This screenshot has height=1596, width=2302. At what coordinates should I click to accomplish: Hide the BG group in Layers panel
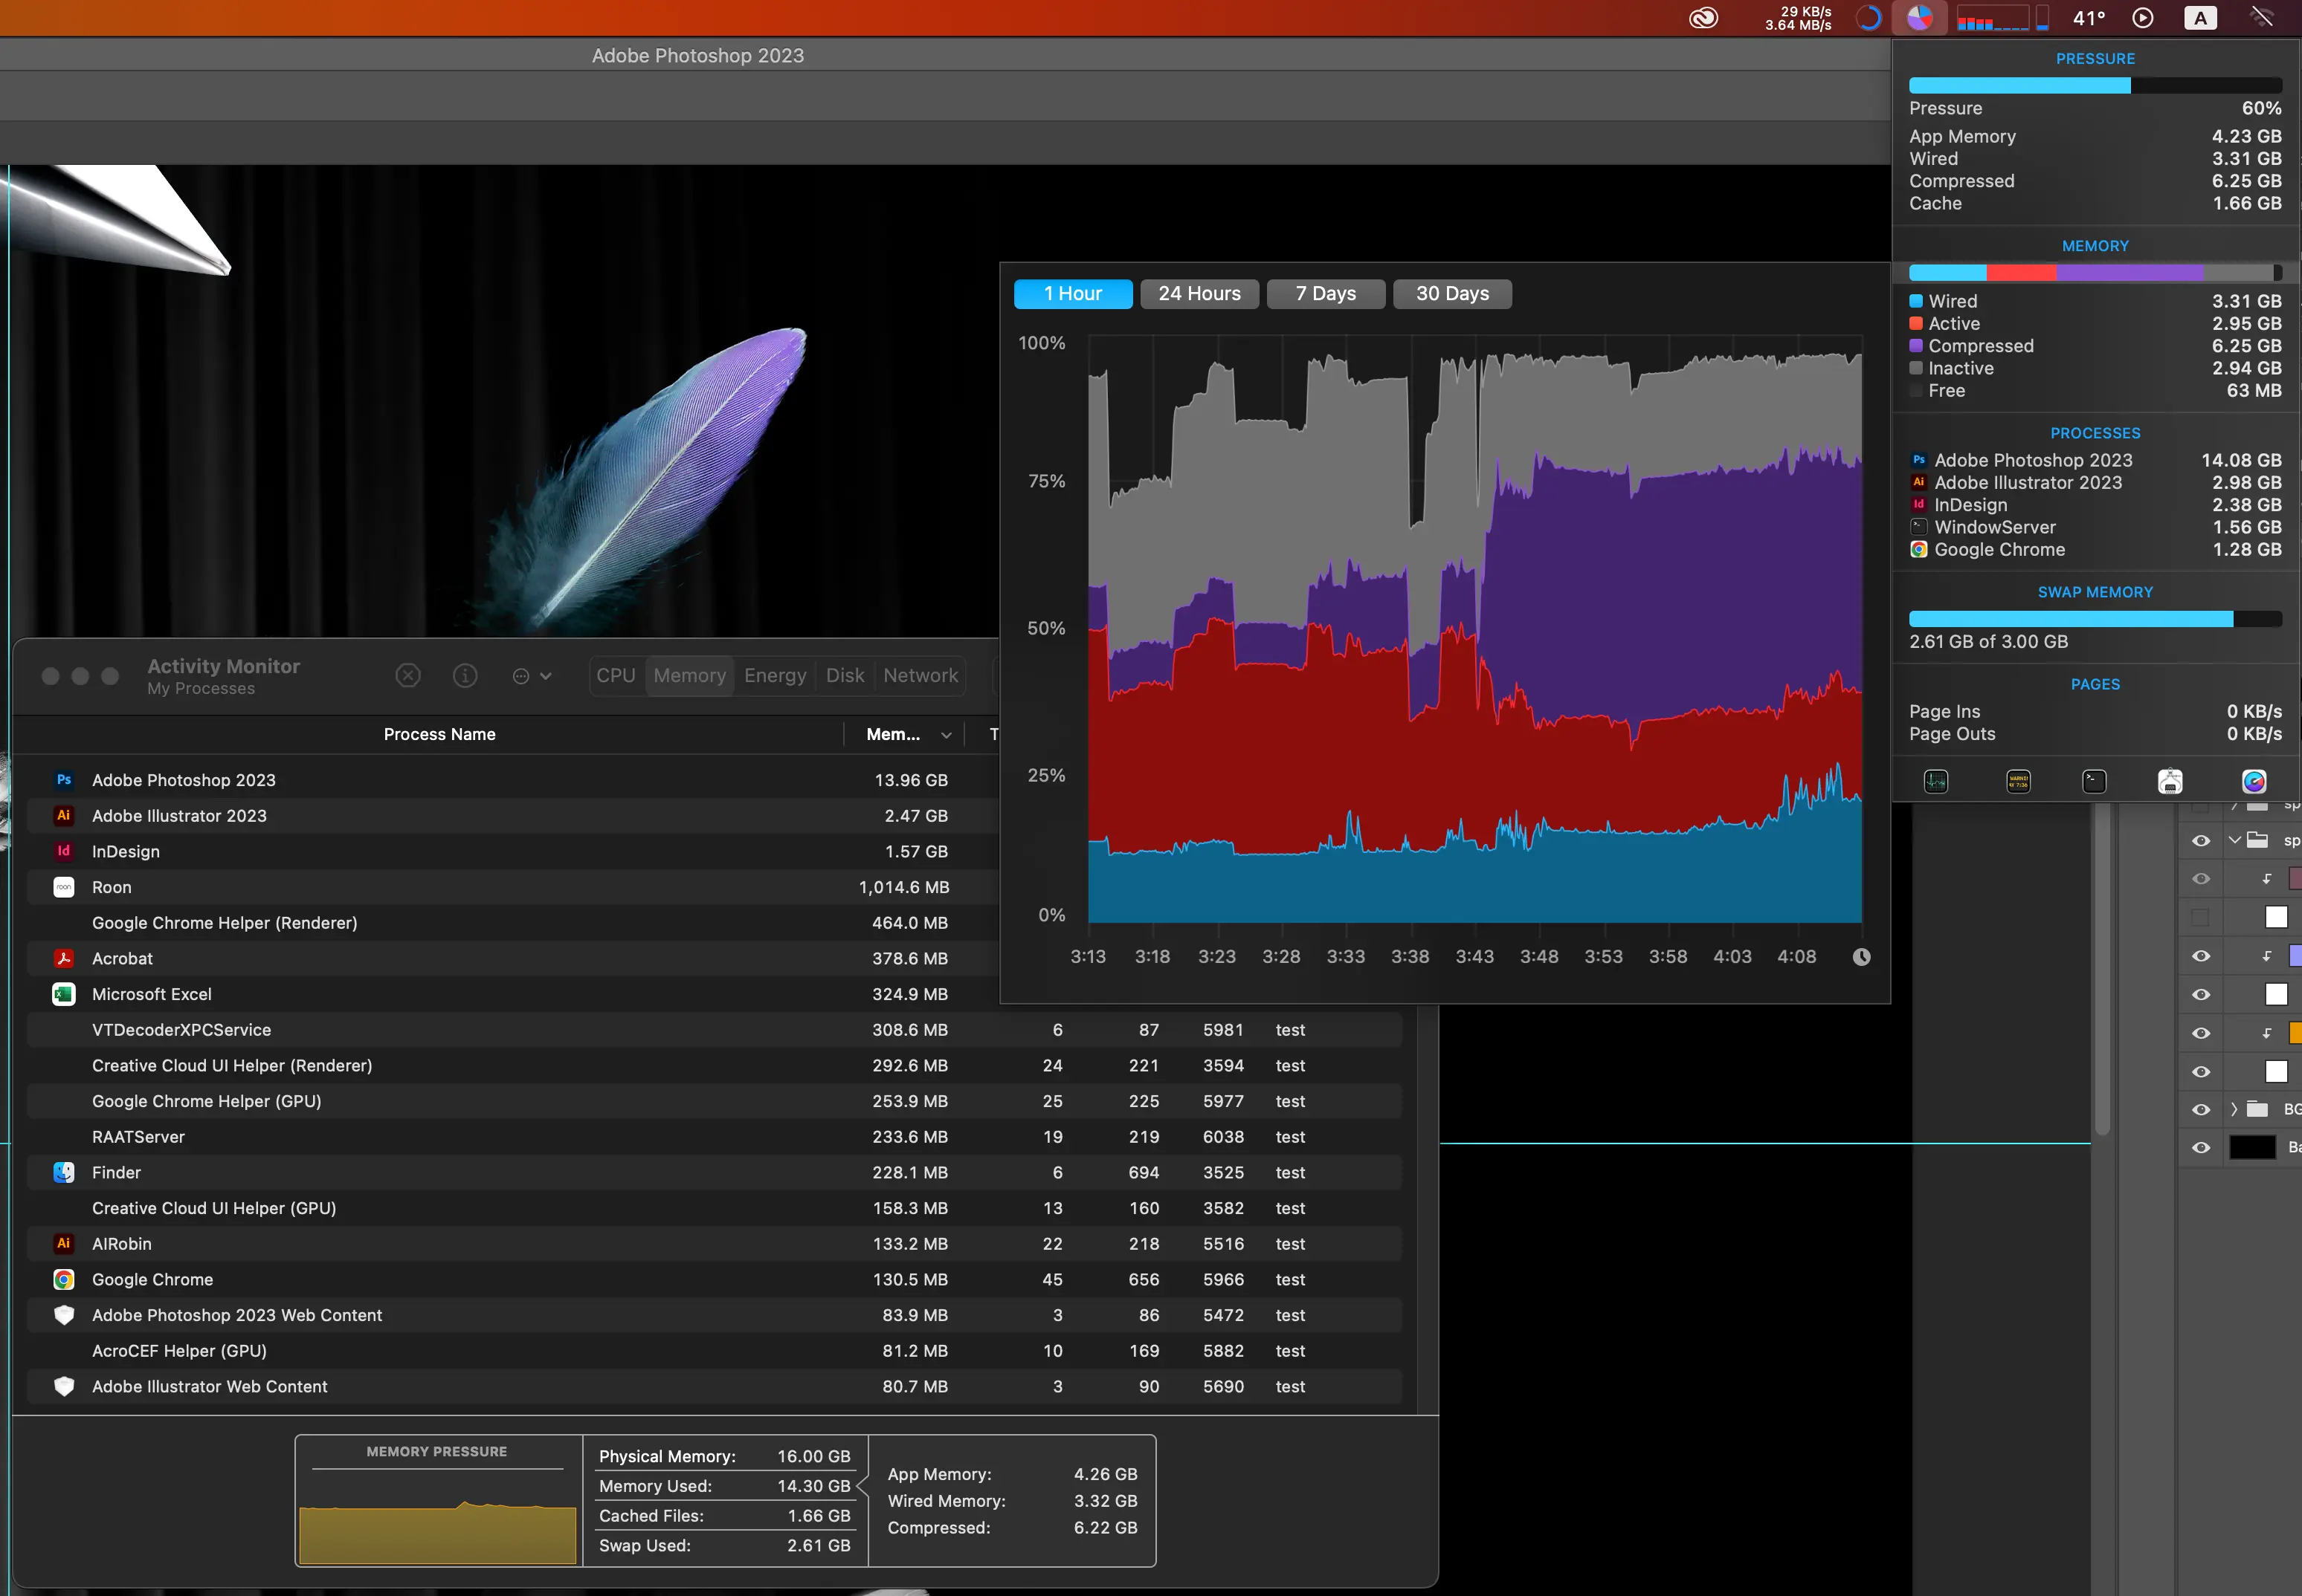(x=2200, y=1110)
